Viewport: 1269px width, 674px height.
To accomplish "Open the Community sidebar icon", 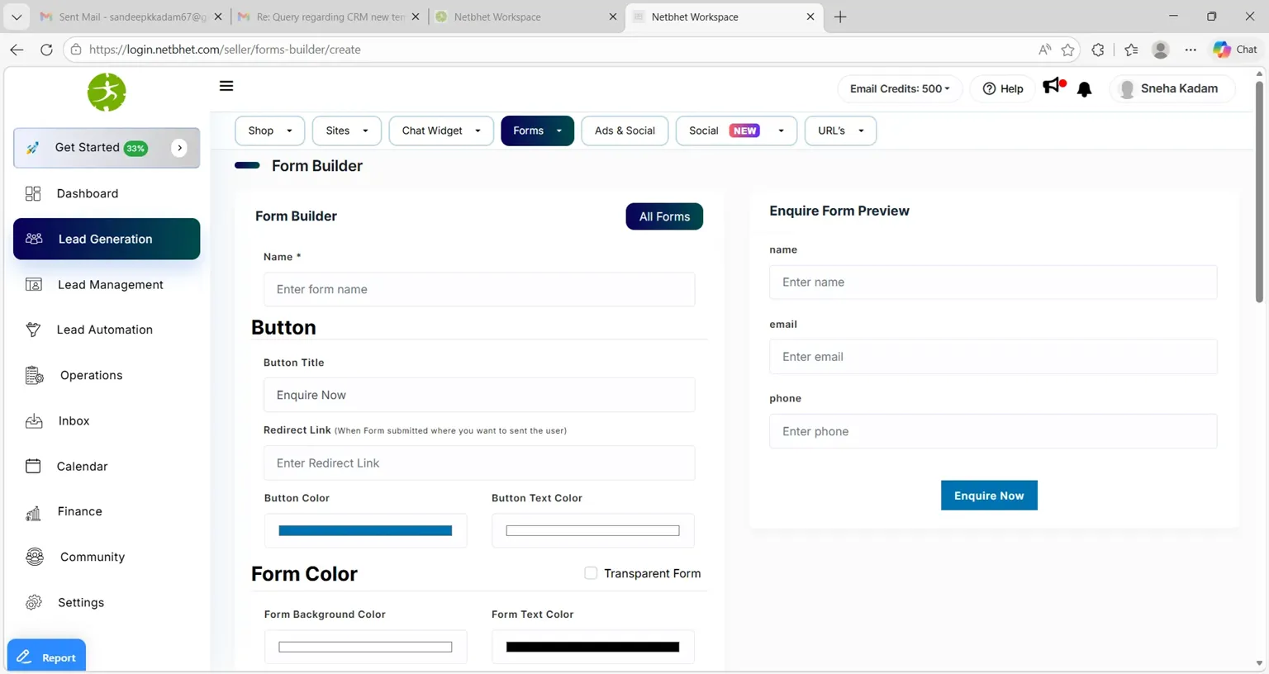I will [34, 557].
